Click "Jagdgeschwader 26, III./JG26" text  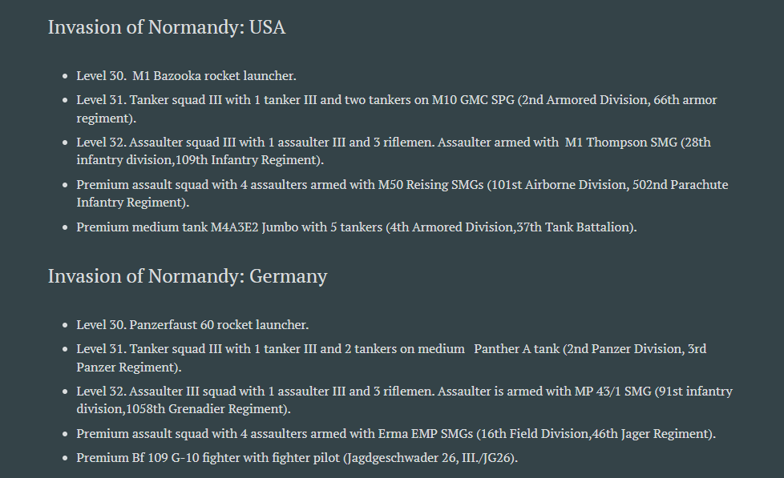click(x=430, y=458)
